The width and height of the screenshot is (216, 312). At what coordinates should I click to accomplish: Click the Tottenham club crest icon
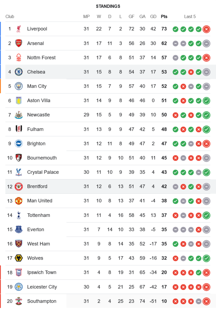click(19, 215)
